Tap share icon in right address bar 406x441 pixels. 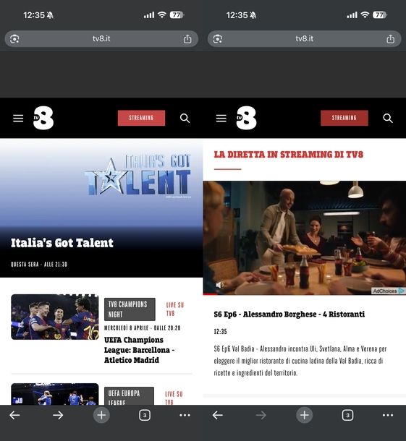[x=391, y=39]
